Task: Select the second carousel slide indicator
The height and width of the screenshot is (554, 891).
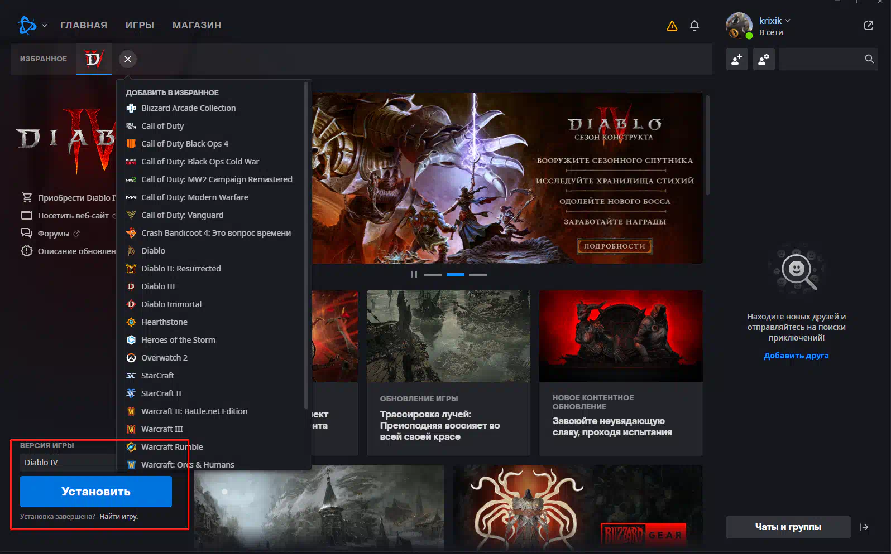Action: [456, 275]
